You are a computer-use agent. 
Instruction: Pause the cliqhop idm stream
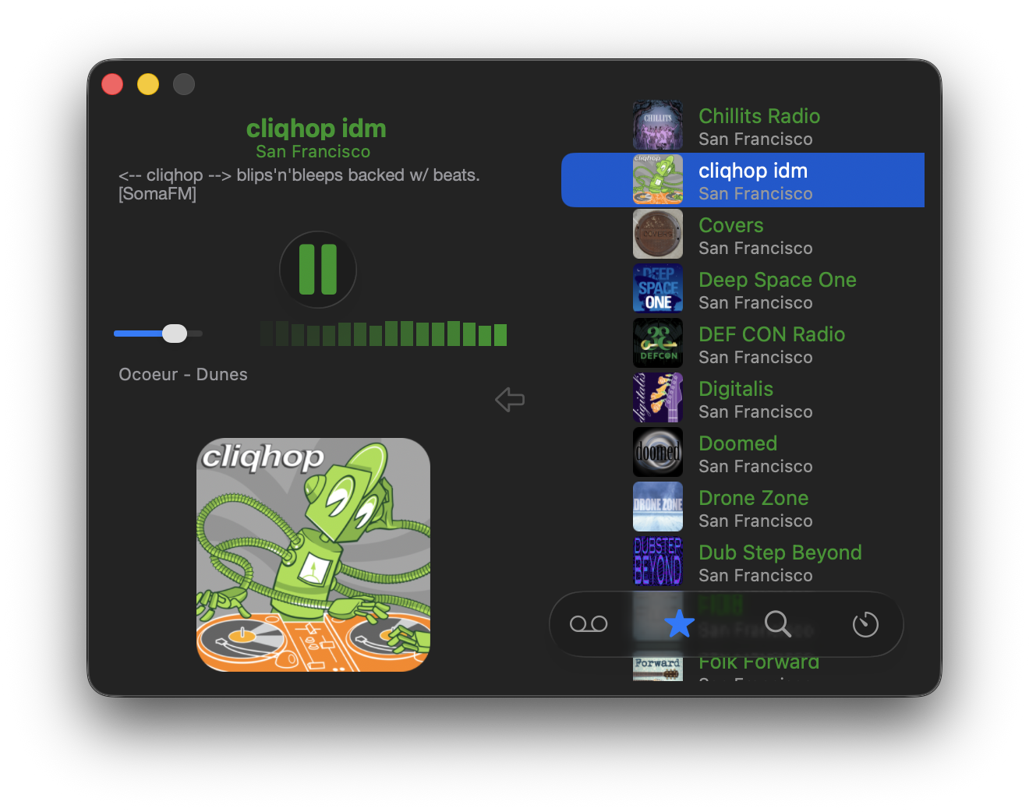tap(318, 270)
